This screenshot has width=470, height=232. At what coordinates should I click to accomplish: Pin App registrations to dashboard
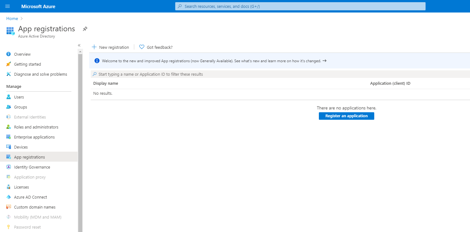tap(85, 29)
